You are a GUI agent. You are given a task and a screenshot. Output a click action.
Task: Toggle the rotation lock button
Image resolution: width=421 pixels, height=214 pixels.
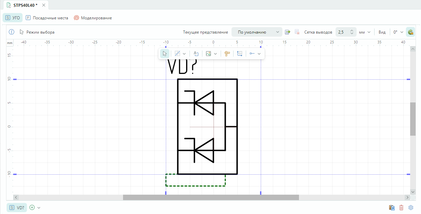coord(410,32)
